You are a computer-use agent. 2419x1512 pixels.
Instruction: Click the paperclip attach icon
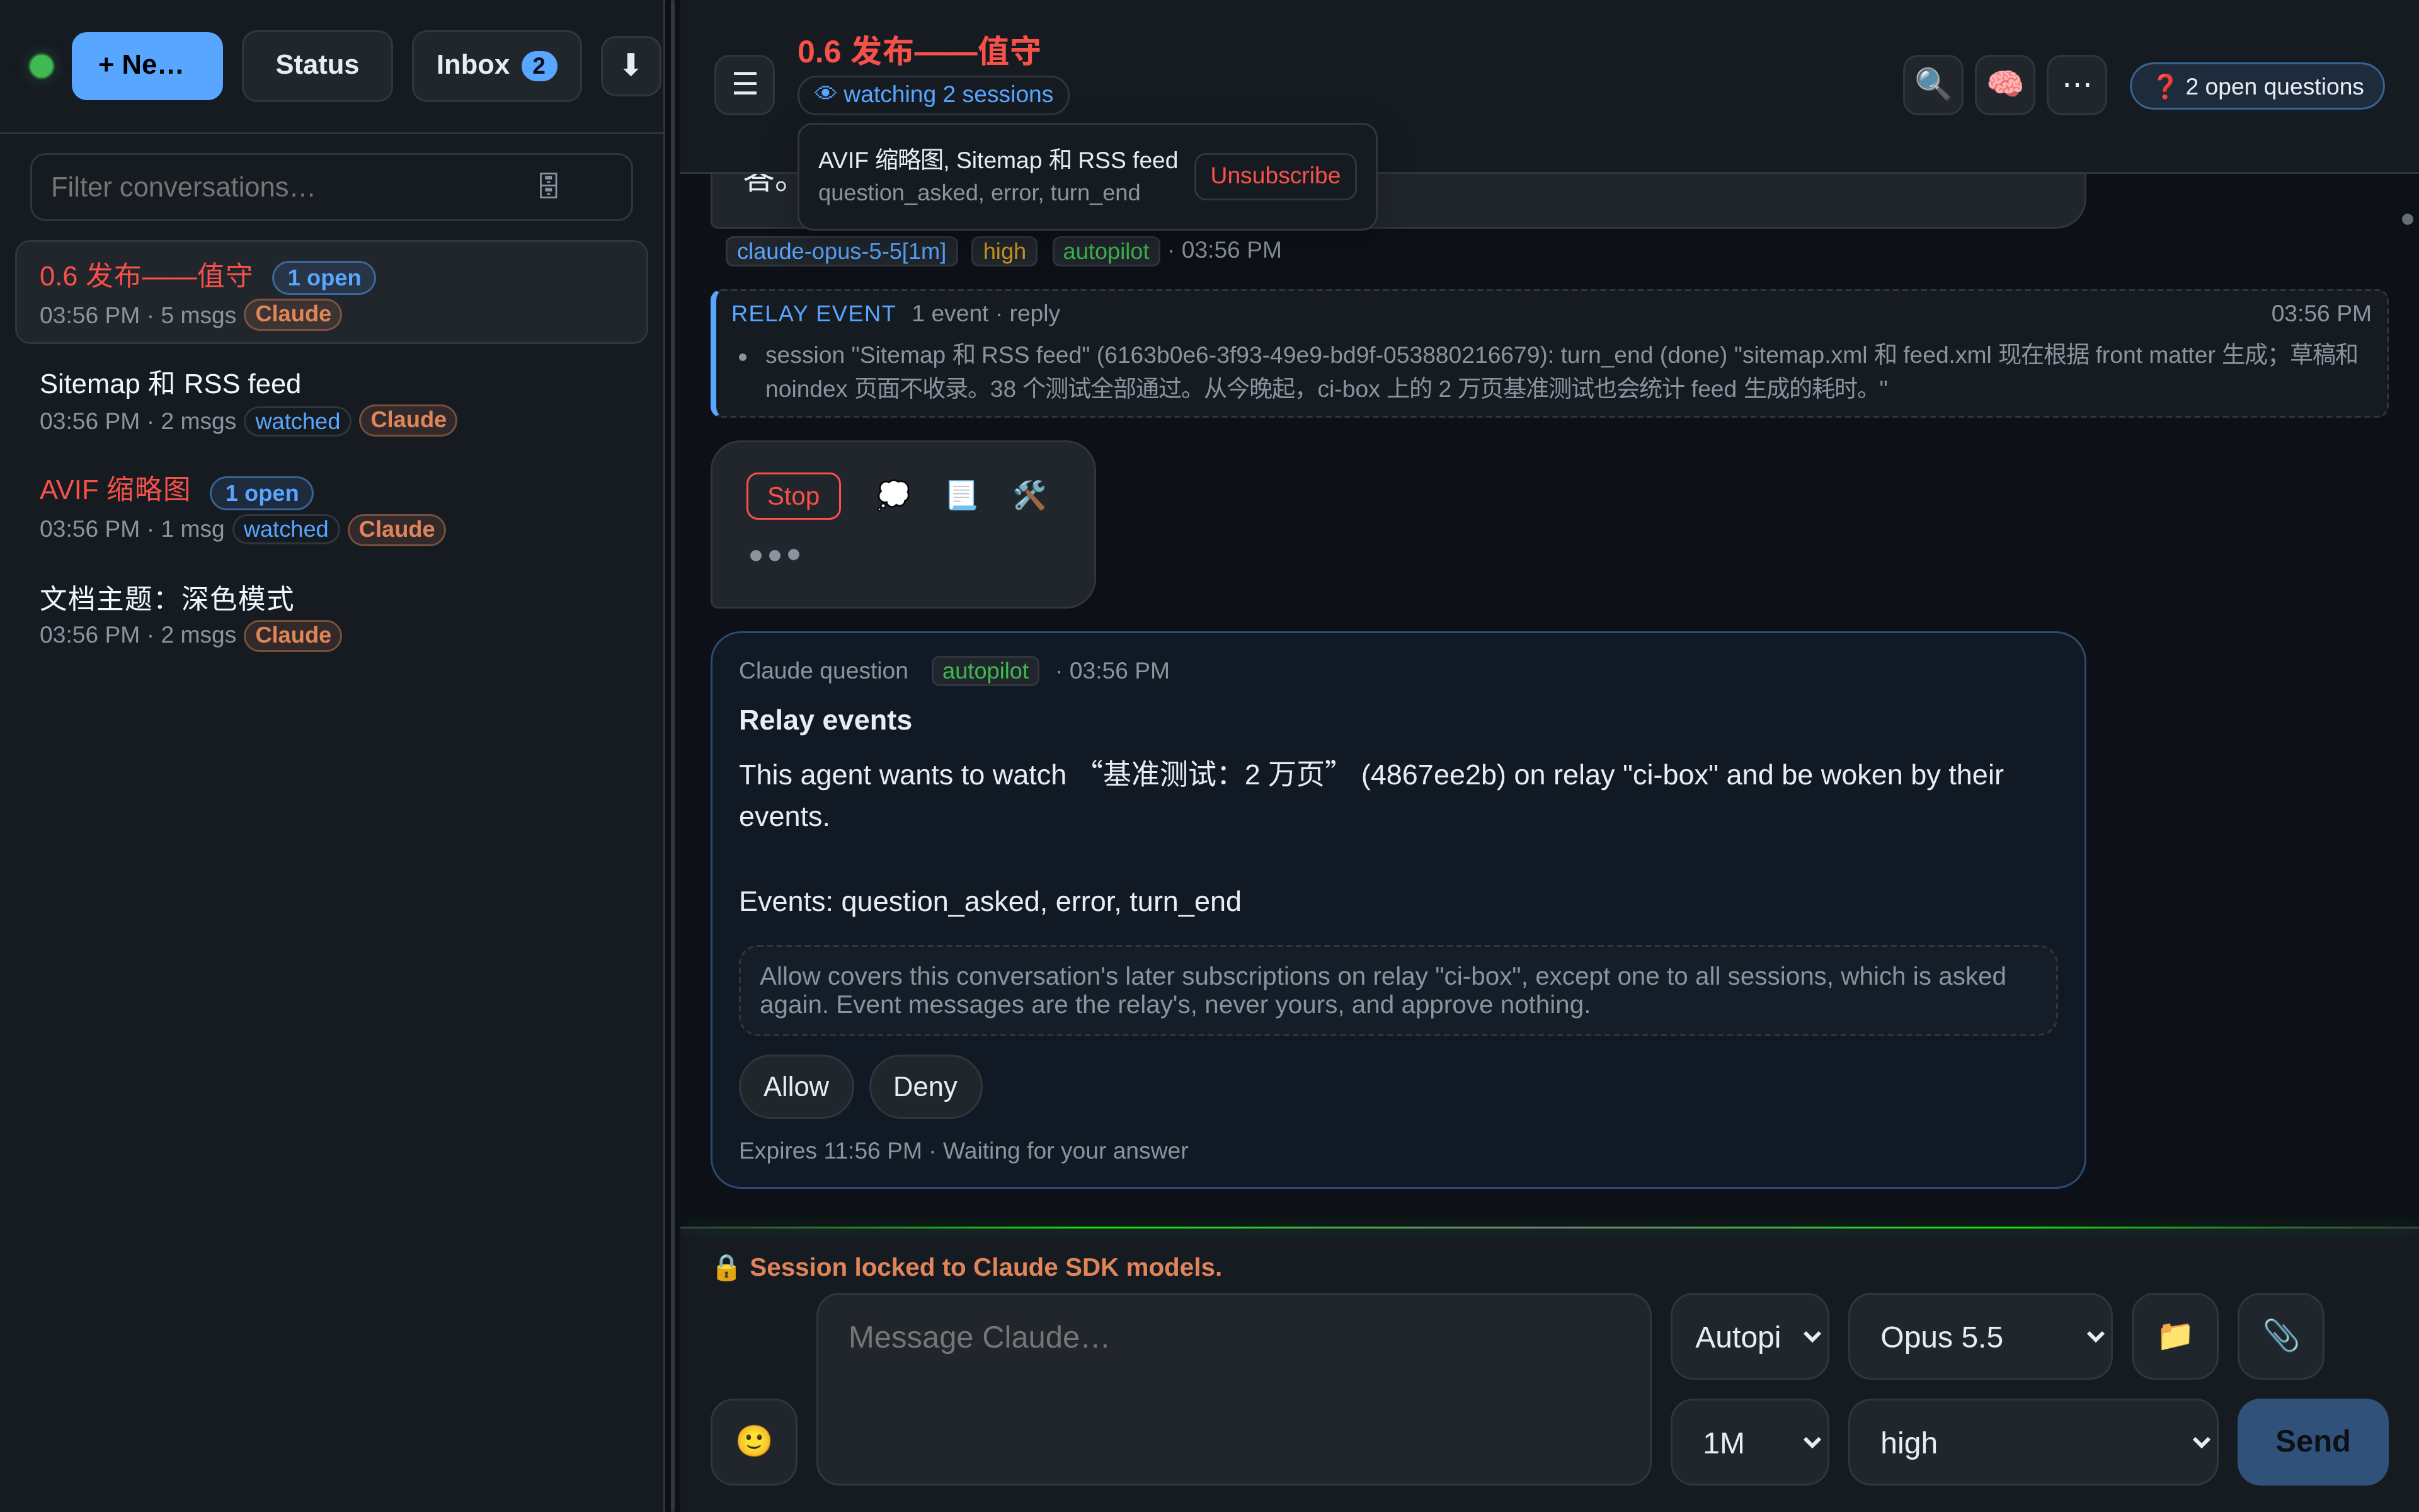coord(2281,1336)
